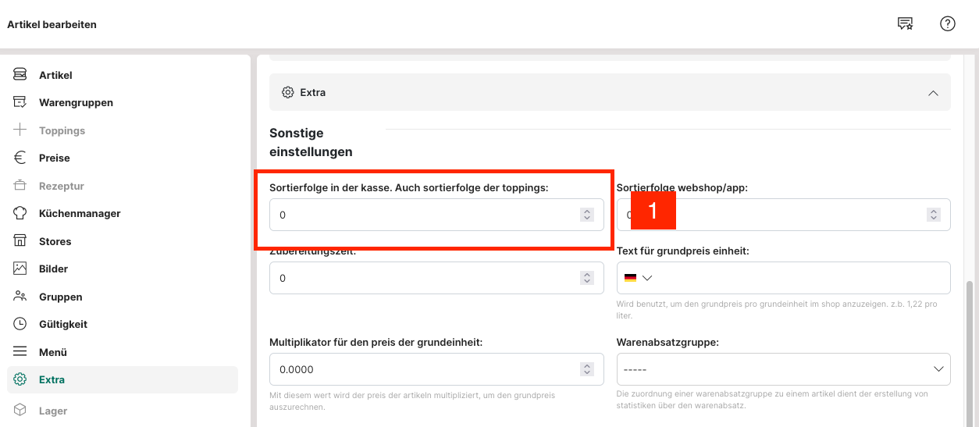Click the Rezeptur sidebar entry
The height and width of the screenshot is (427, 979).
click(61, 186)
